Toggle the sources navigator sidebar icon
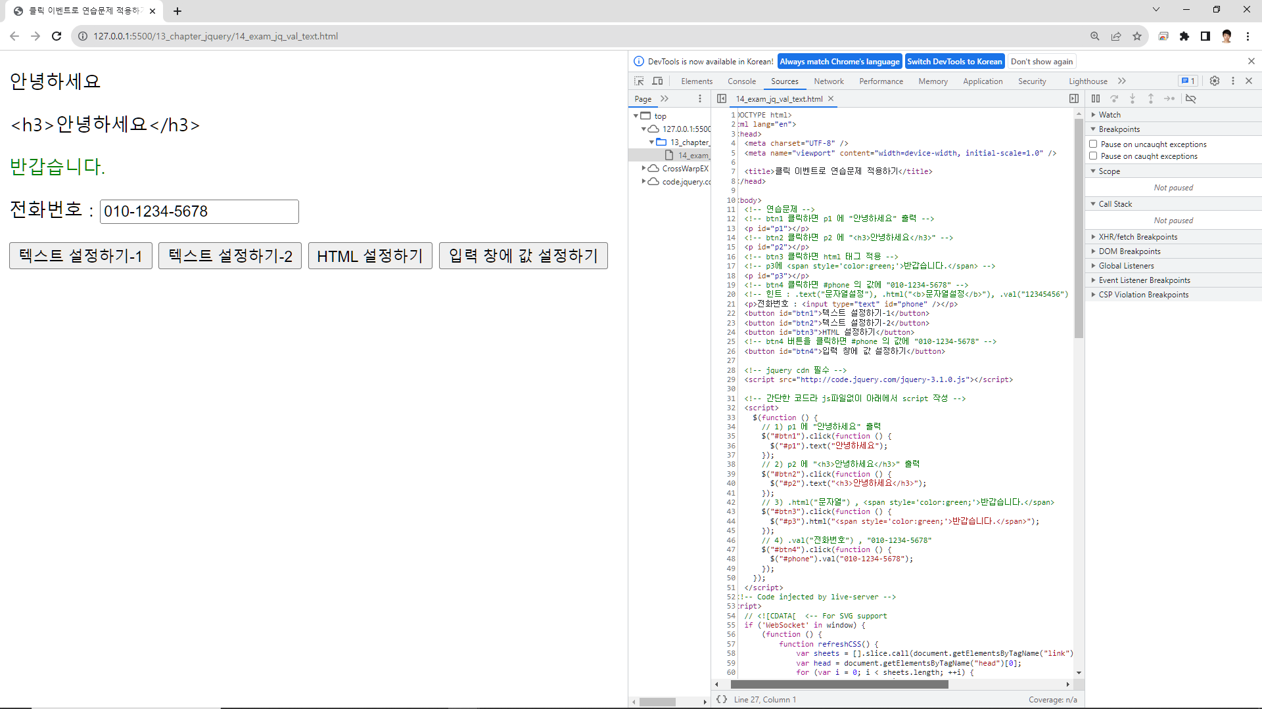This screenshot has height=709, width=1262. point(722,98)
